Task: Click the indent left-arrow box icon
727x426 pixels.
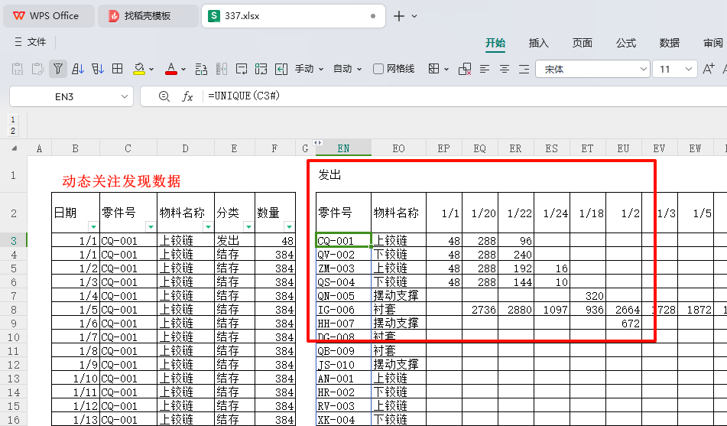Action: pyautogui.click(x=281, y=69)
